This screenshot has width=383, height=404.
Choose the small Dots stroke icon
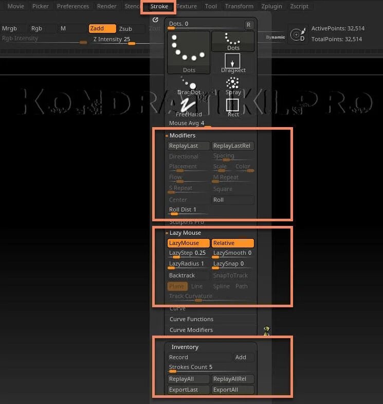(233, 42)
